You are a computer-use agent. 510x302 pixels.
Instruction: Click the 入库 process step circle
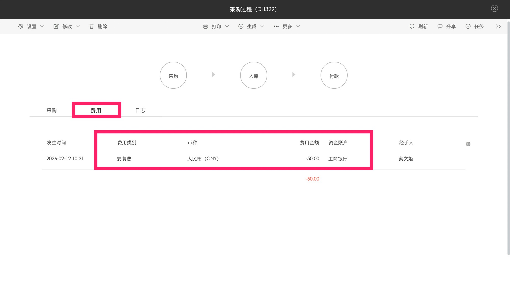point(253,75)
